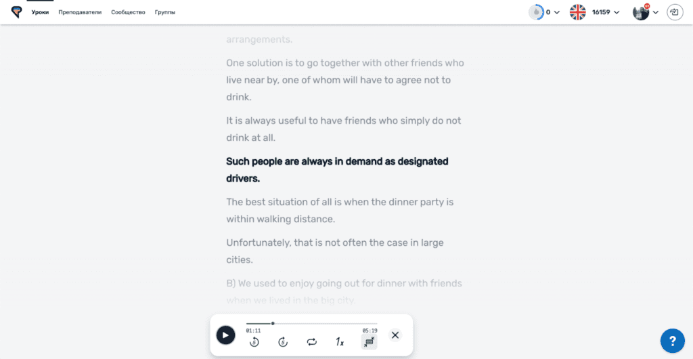Toggle compact sentence view mode
This screenshot has width=693, height=359.
(369, 342)
